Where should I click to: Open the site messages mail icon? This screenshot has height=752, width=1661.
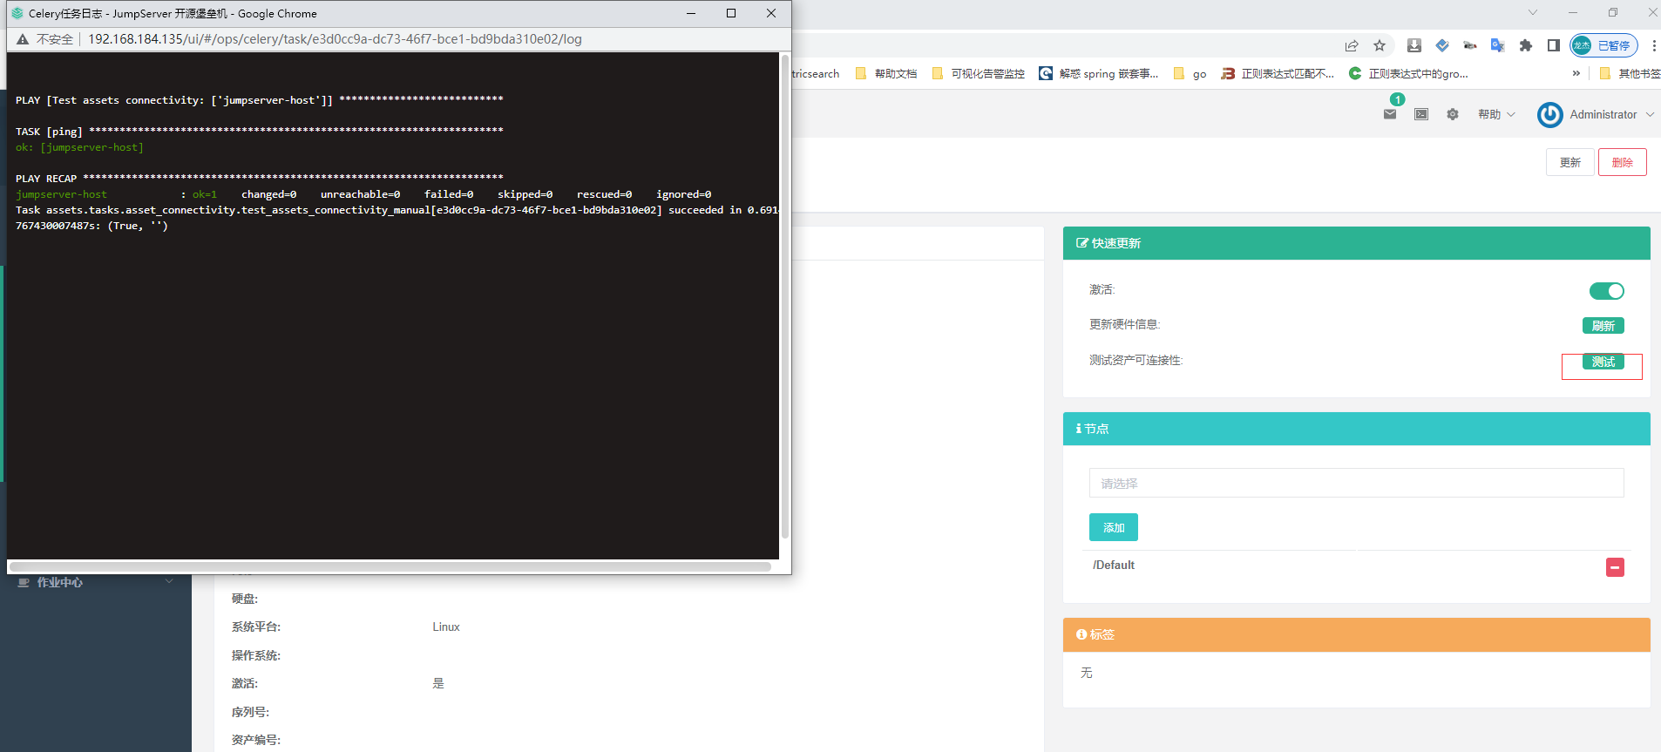coord(1390,114)
